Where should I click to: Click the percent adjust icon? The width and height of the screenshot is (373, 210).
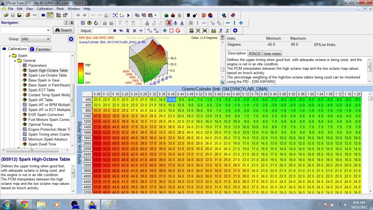(128, 31)
